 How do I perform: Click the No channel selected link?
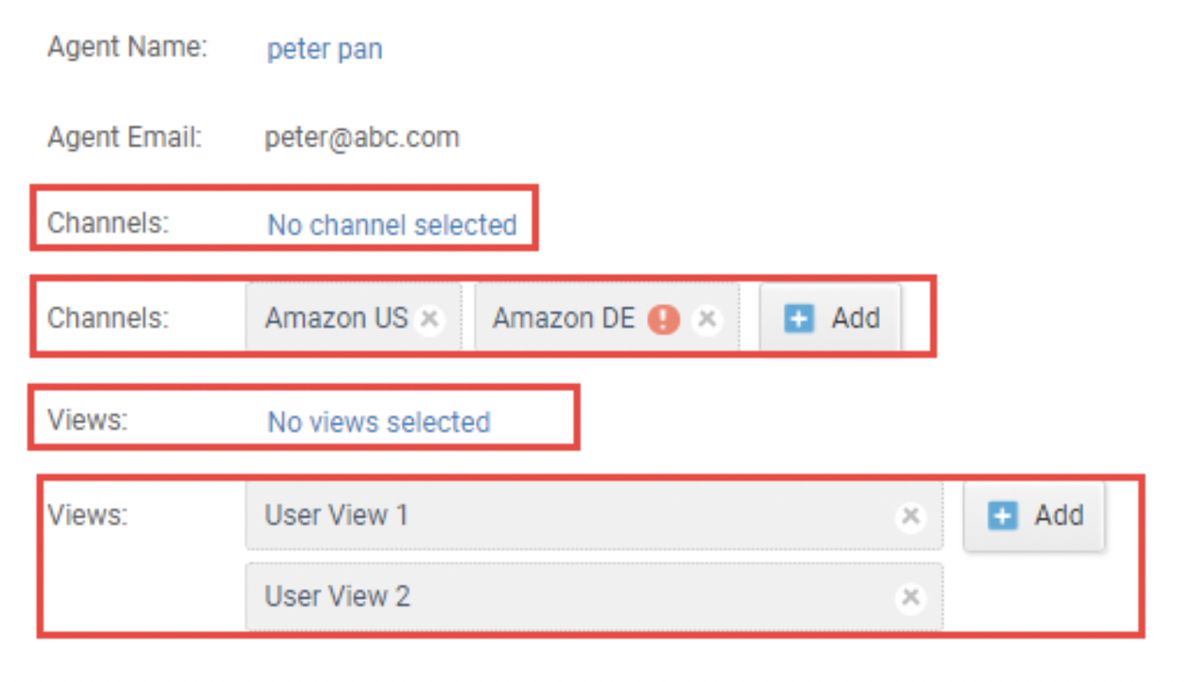point(392,225)
